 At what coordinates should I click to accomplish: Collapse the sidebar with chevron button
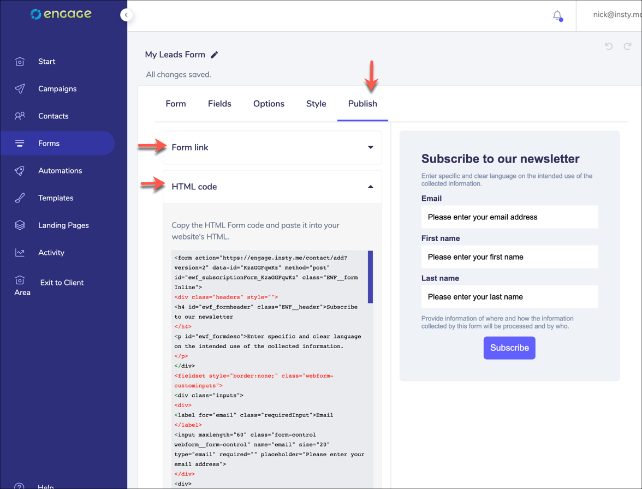tap(126, 15)
